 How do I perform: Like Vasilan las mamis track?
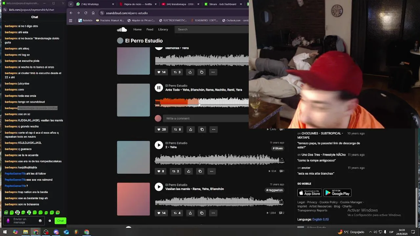pos(161,213)
